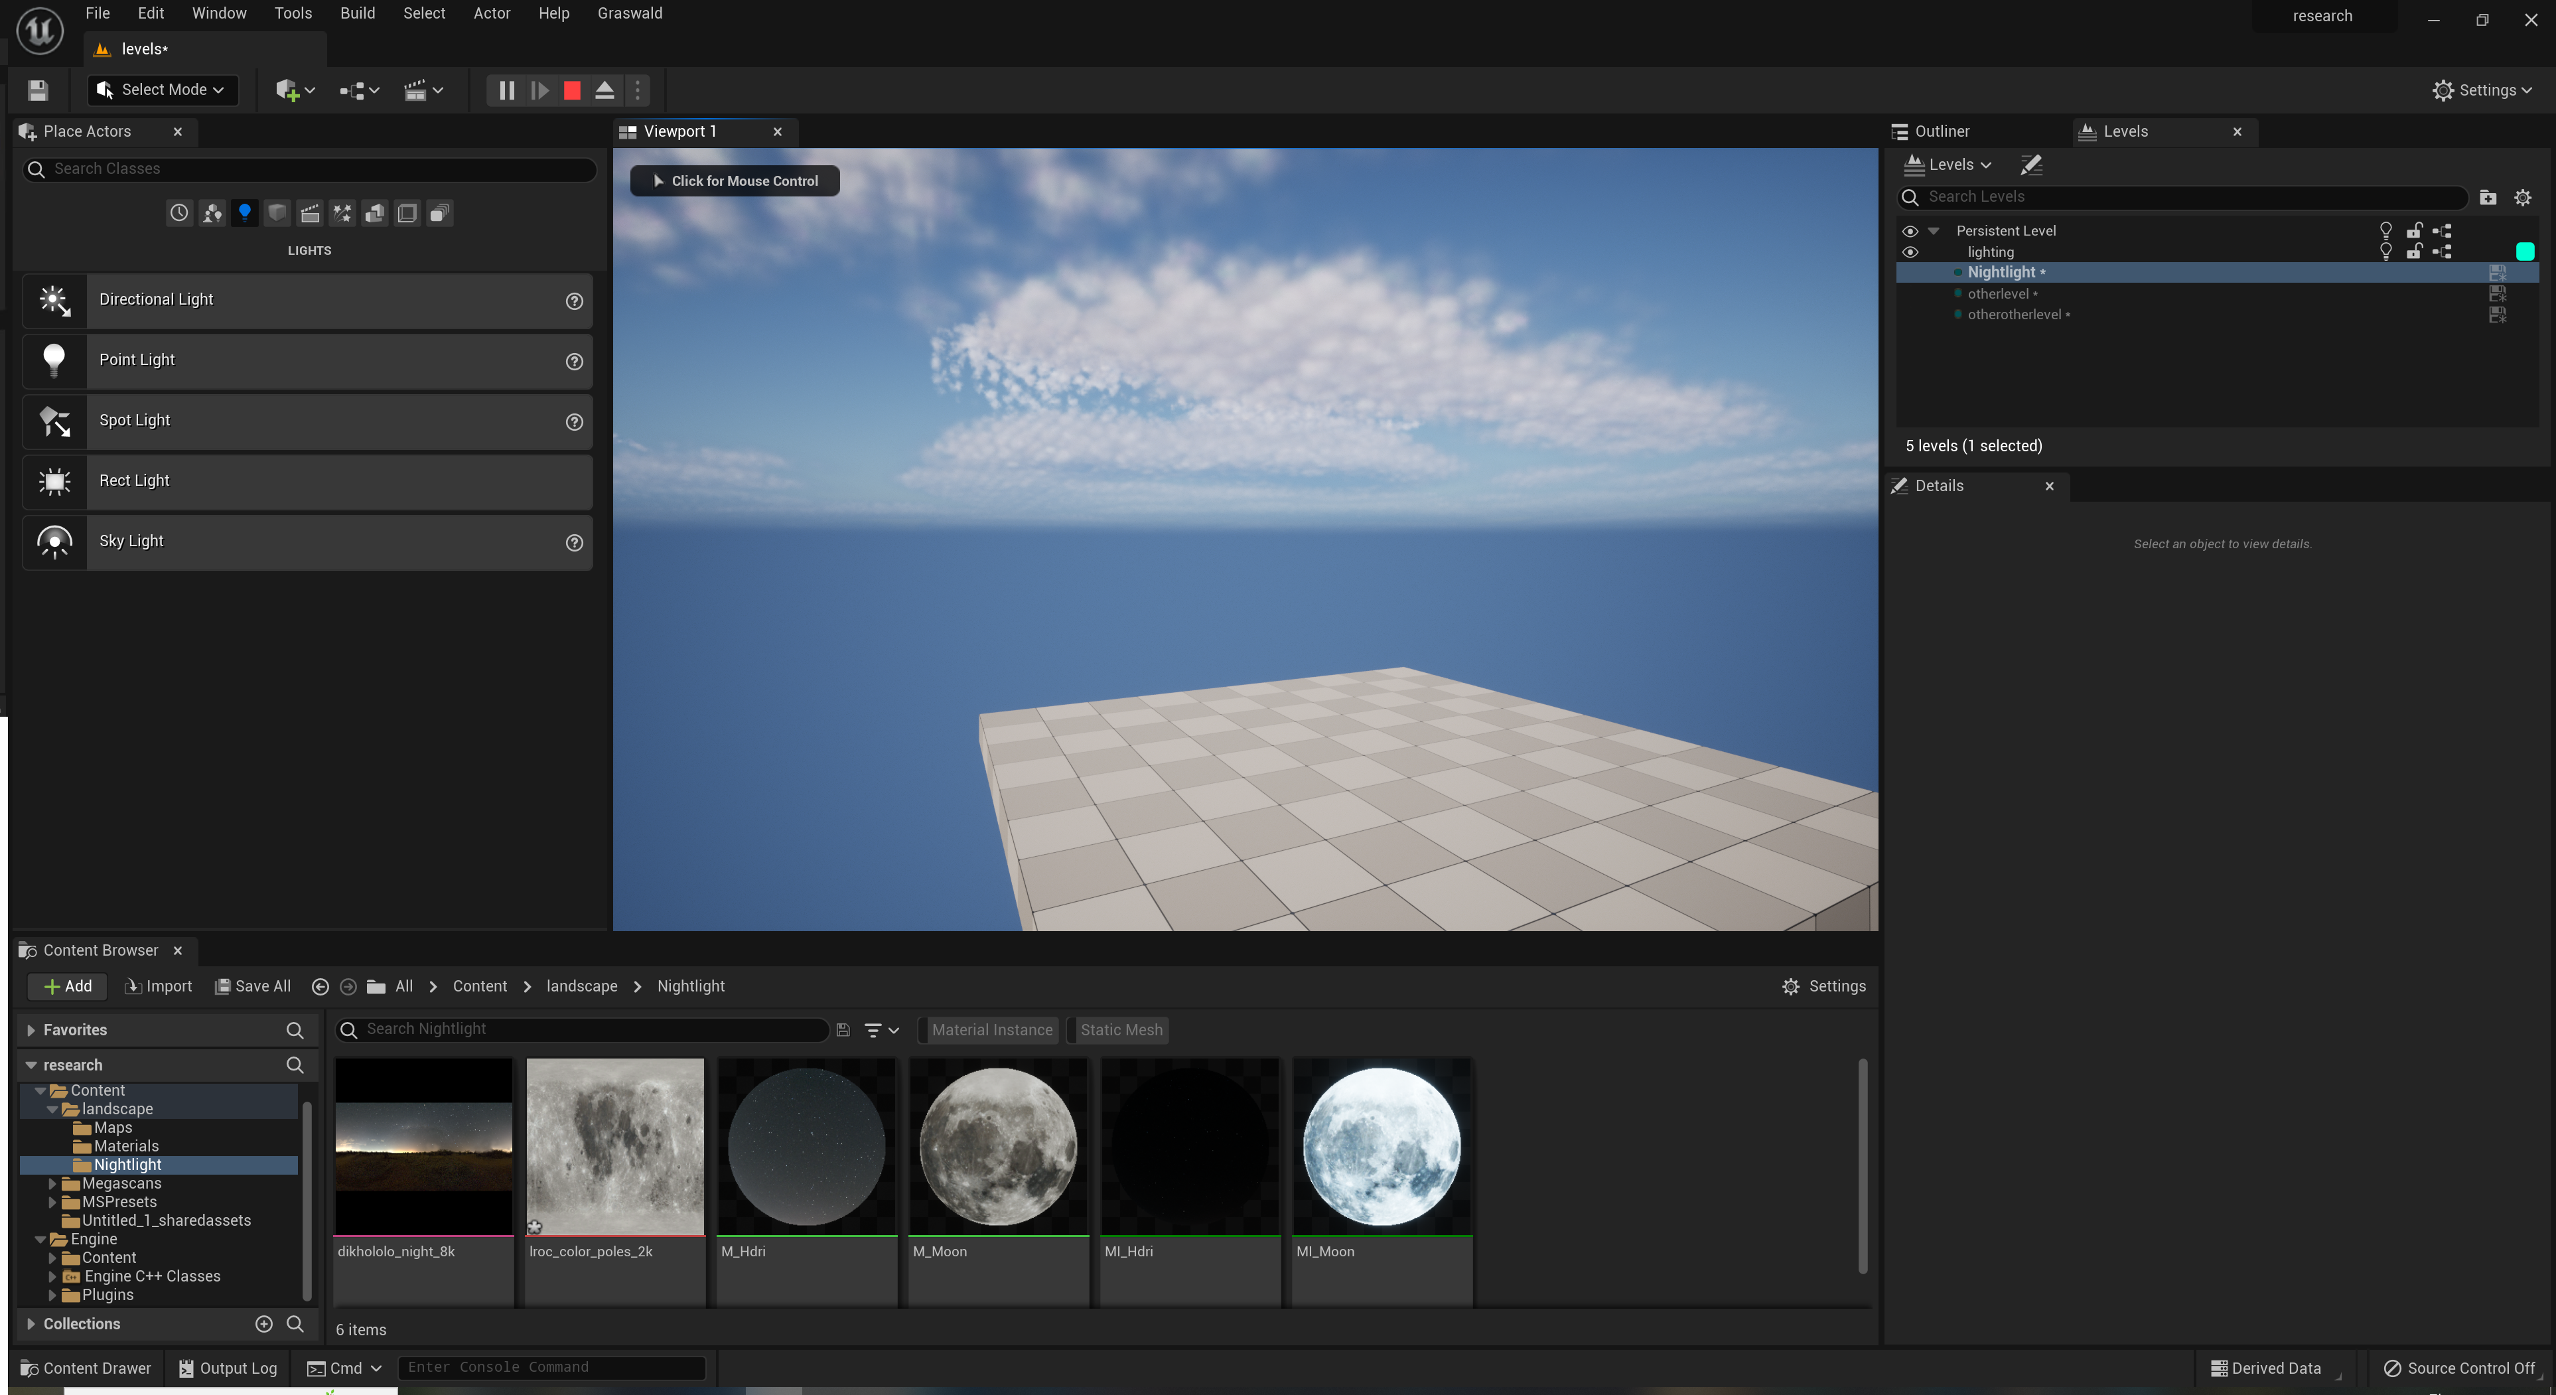Select the MI_Moon asset thumbnail
The image size is (2556, 1395).
(1382, 1147)
